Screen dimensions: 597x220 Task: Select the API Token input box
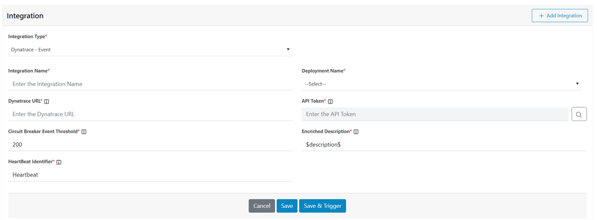click(434, 114)
